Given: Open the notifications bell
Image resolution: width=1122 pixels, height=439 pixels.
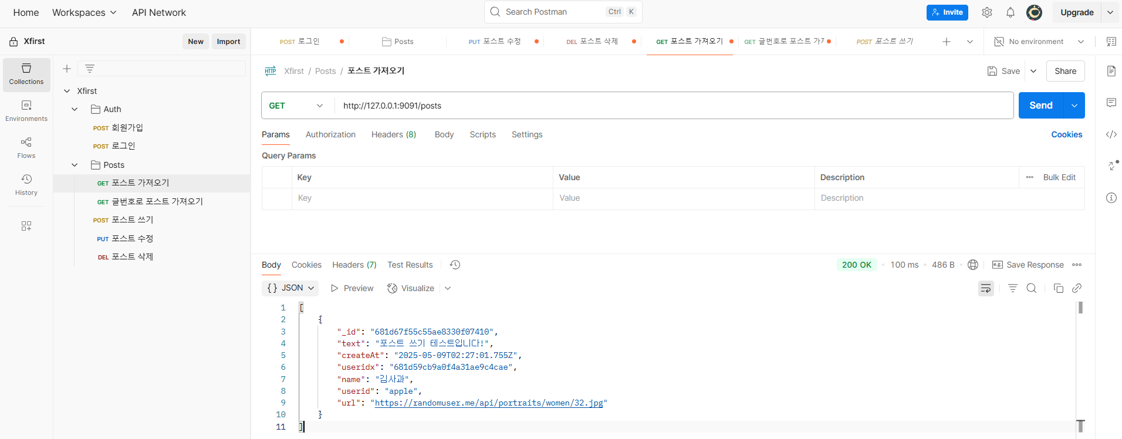Looking at the screenshot, I should 1011,12.
